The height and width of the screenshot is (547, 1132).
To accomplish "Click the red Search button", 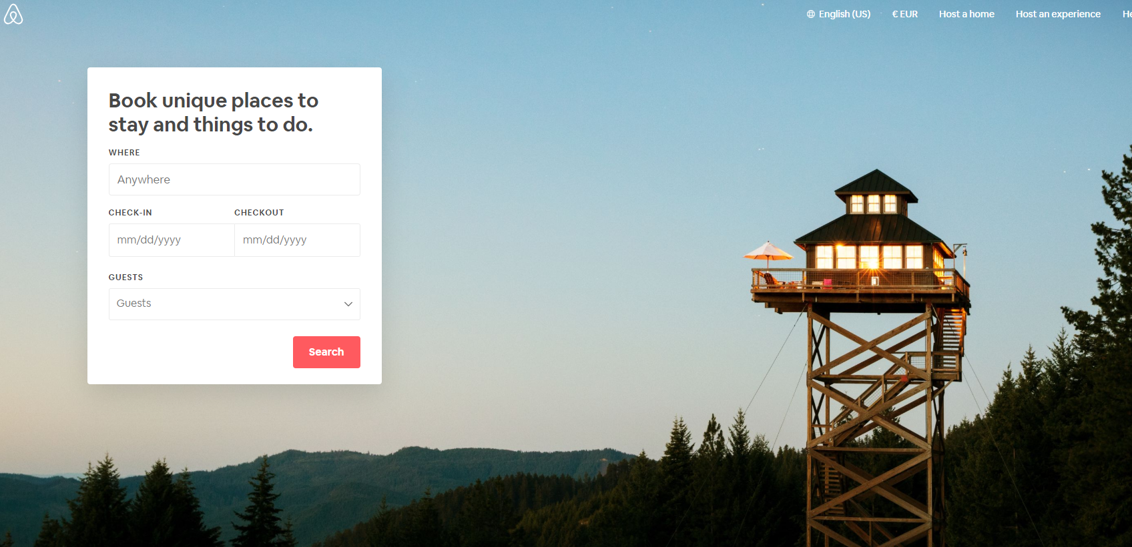I will tap(326, 352).
